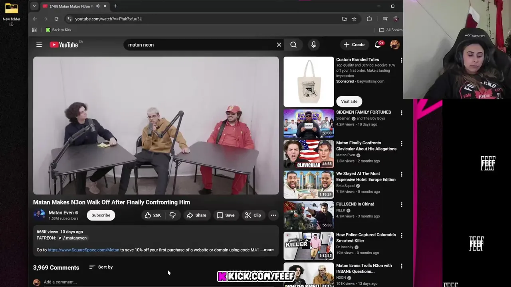This screenshot has height=287, width=511.
Task: Save the video to a playlist
Action: (x=226, y=215)
